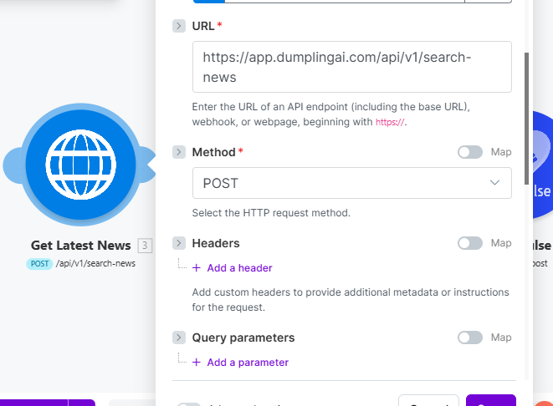
Task: Click Add a header link
Action: pyautogui.click(x=239, y=268)
